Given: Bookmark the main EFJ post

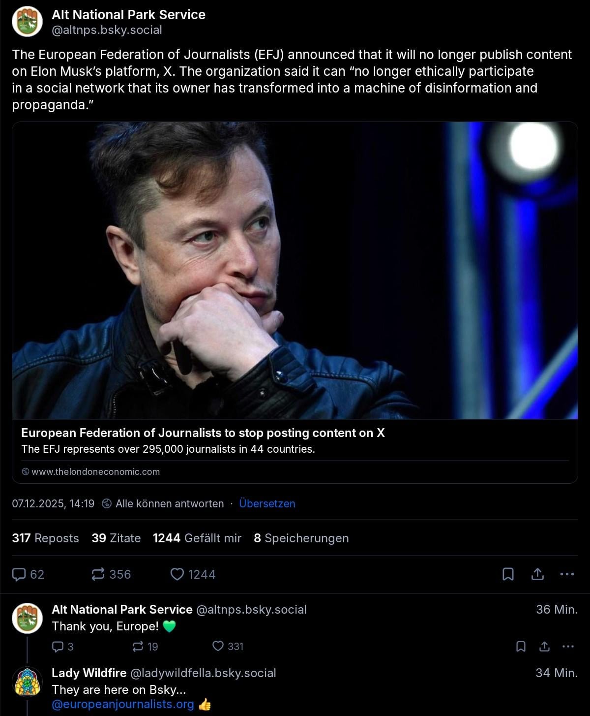Looking at the screenshot, I should tap(508, 574).
